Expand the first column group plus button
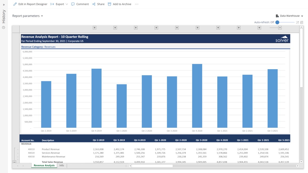Screen dimensions: 308x173 (95, 28)
